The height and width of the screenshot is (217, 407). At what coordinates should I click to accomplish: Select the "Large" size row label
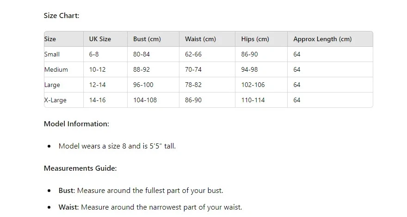coord(52,85)
